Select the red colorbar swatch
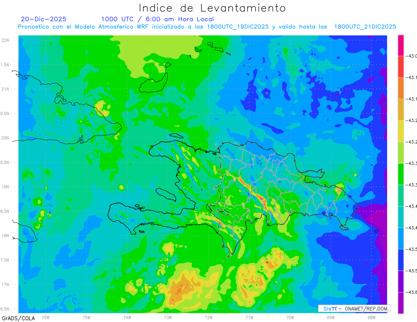The height and width of the screenshot is (322, 417). click(401, 67)
